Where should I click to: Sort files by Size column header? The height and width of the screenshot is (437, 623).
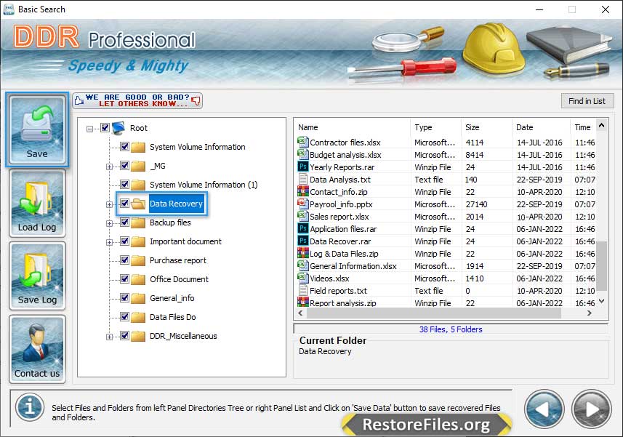point(486,127)
